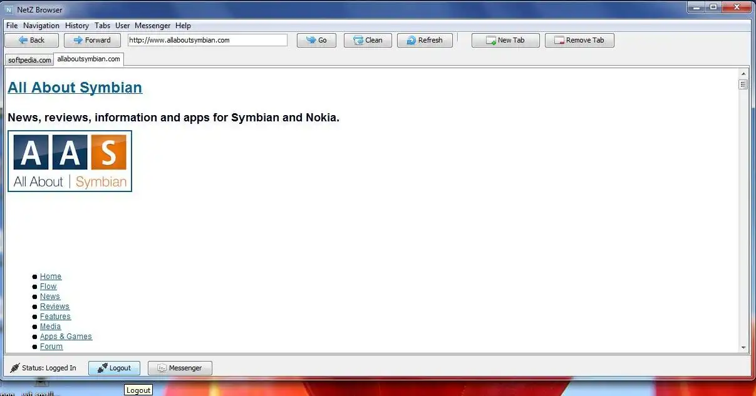756x396 pixels.
Task: Open the History menu
Action: point(77,26)
